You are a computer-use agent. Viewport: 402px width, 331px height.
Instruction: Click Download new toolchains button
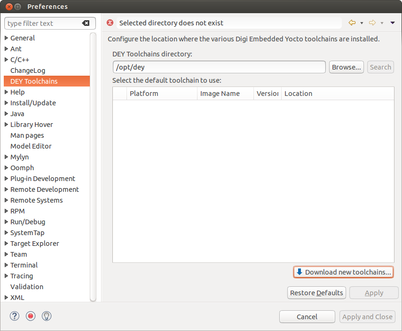pos(343,272)
